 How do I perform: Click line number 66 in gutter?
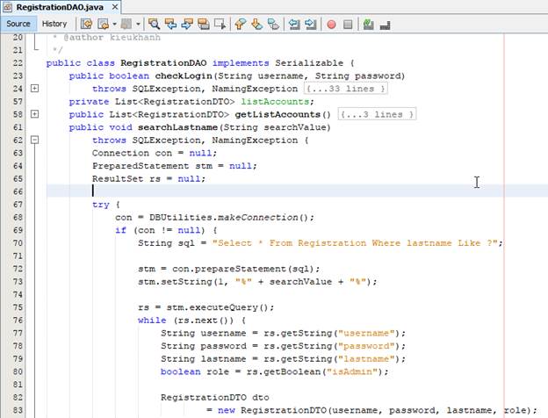pyautogui.click(x=18, y=191)
